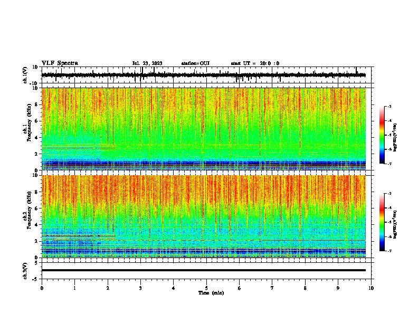The height and width of the screenshot is (323, 418).
Task: Click time axis tick label "9"
Action: pyautogui.click(x=338, y=288)
